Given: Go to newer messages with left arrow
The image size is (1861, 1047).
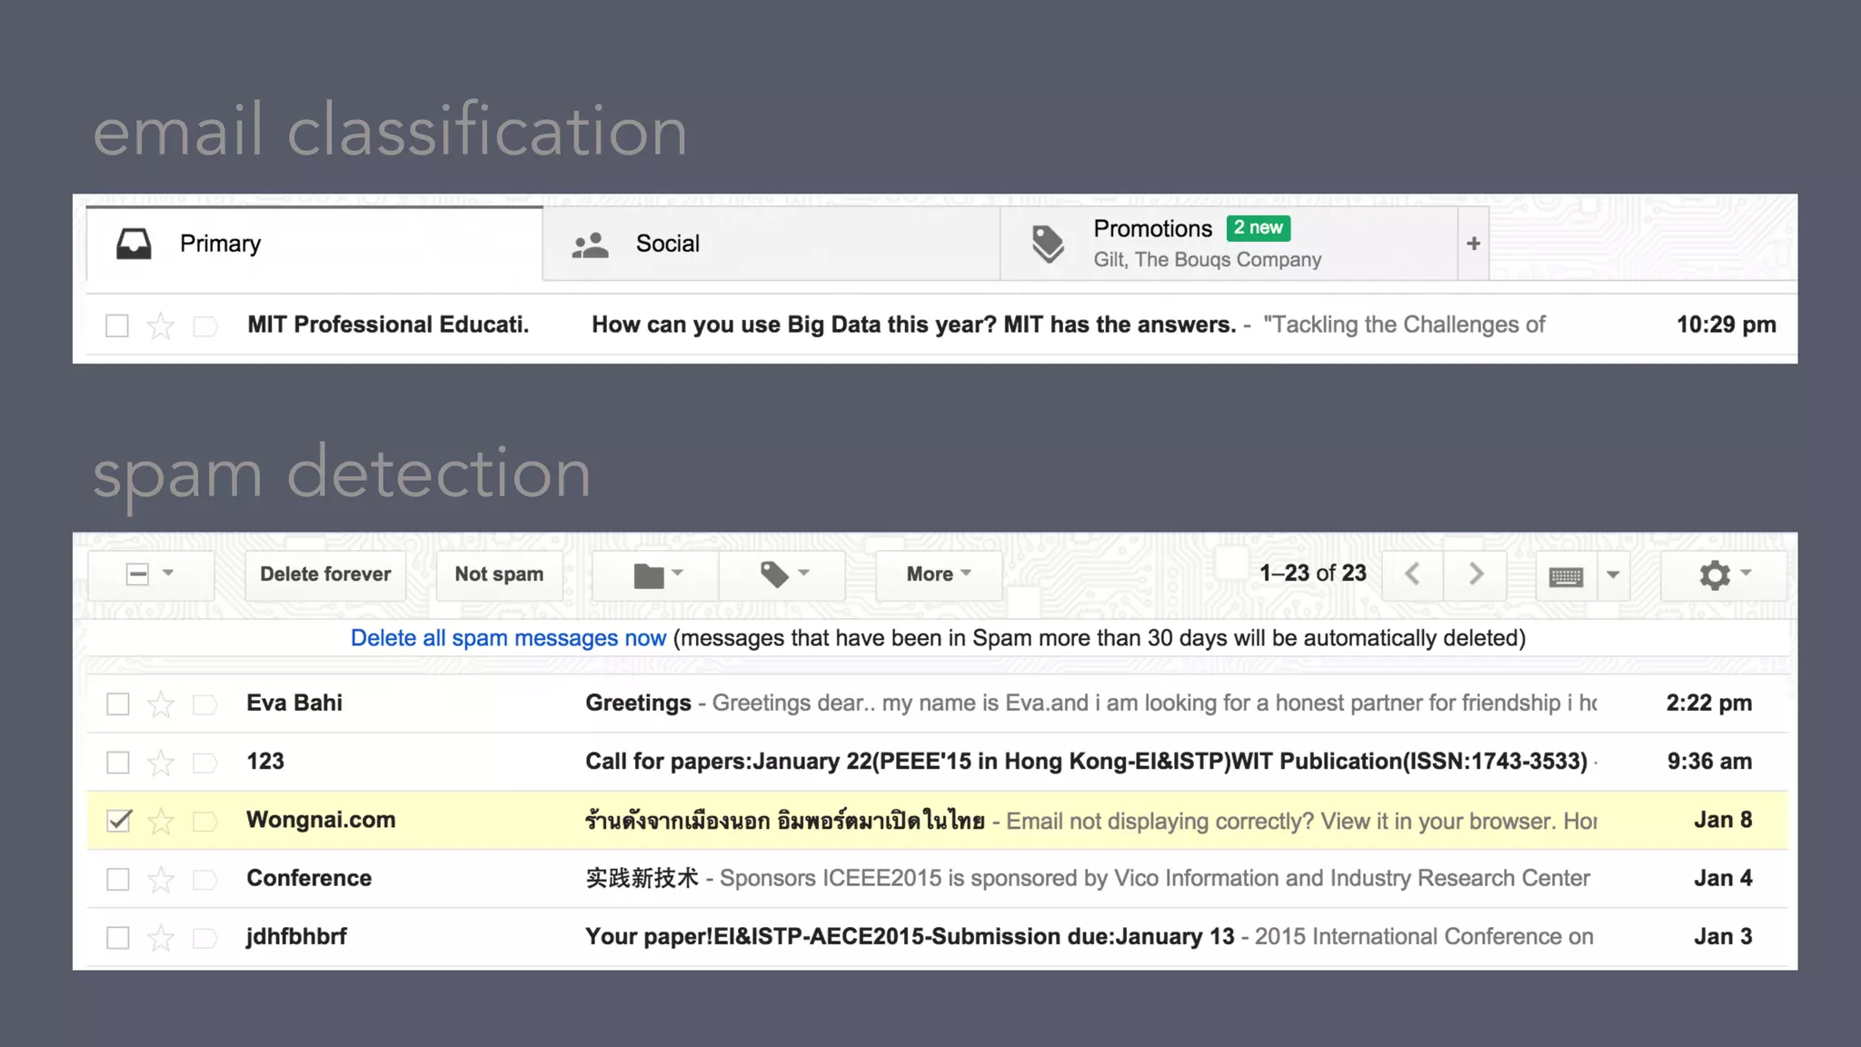Looking at the screenshot, I should [x=1413, y=574].
